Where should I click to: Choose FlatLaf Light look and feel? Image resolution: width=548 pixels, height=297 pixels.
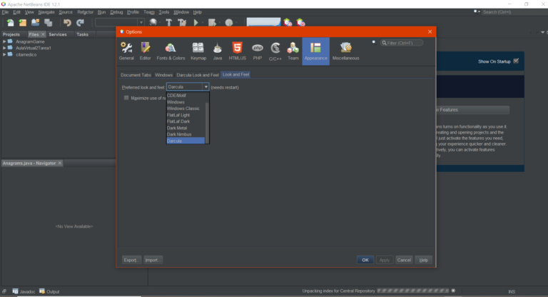pos(186,115)
